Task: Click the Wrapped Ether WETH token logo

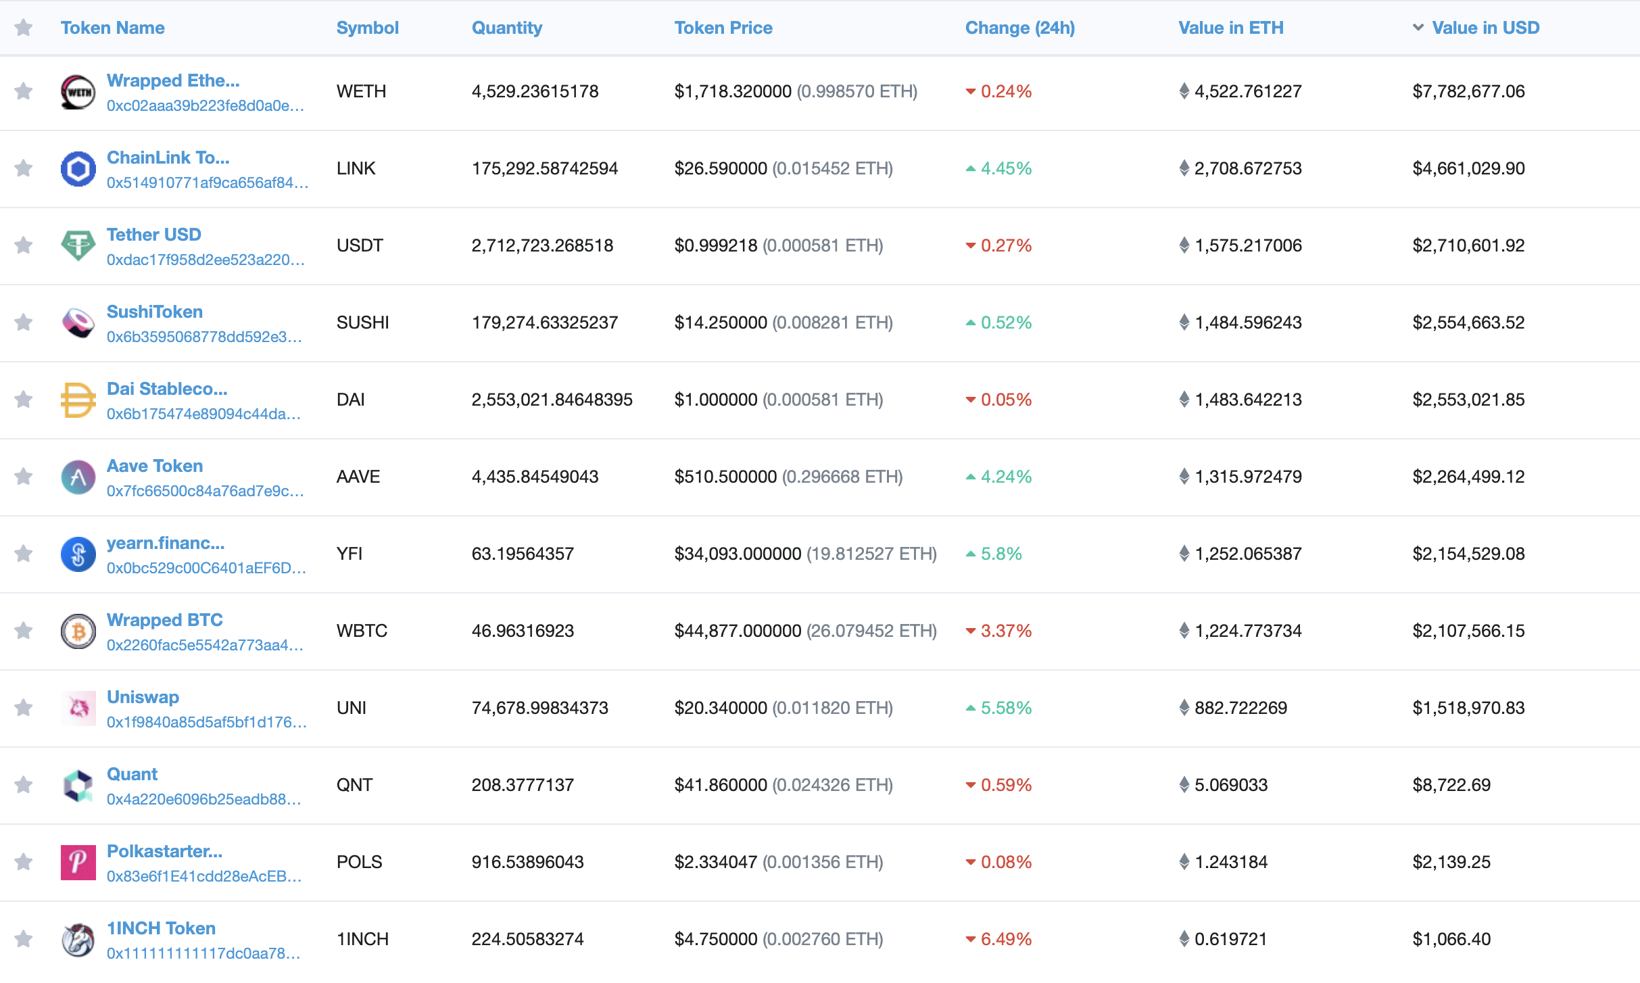Action: (x=78, y=92)
